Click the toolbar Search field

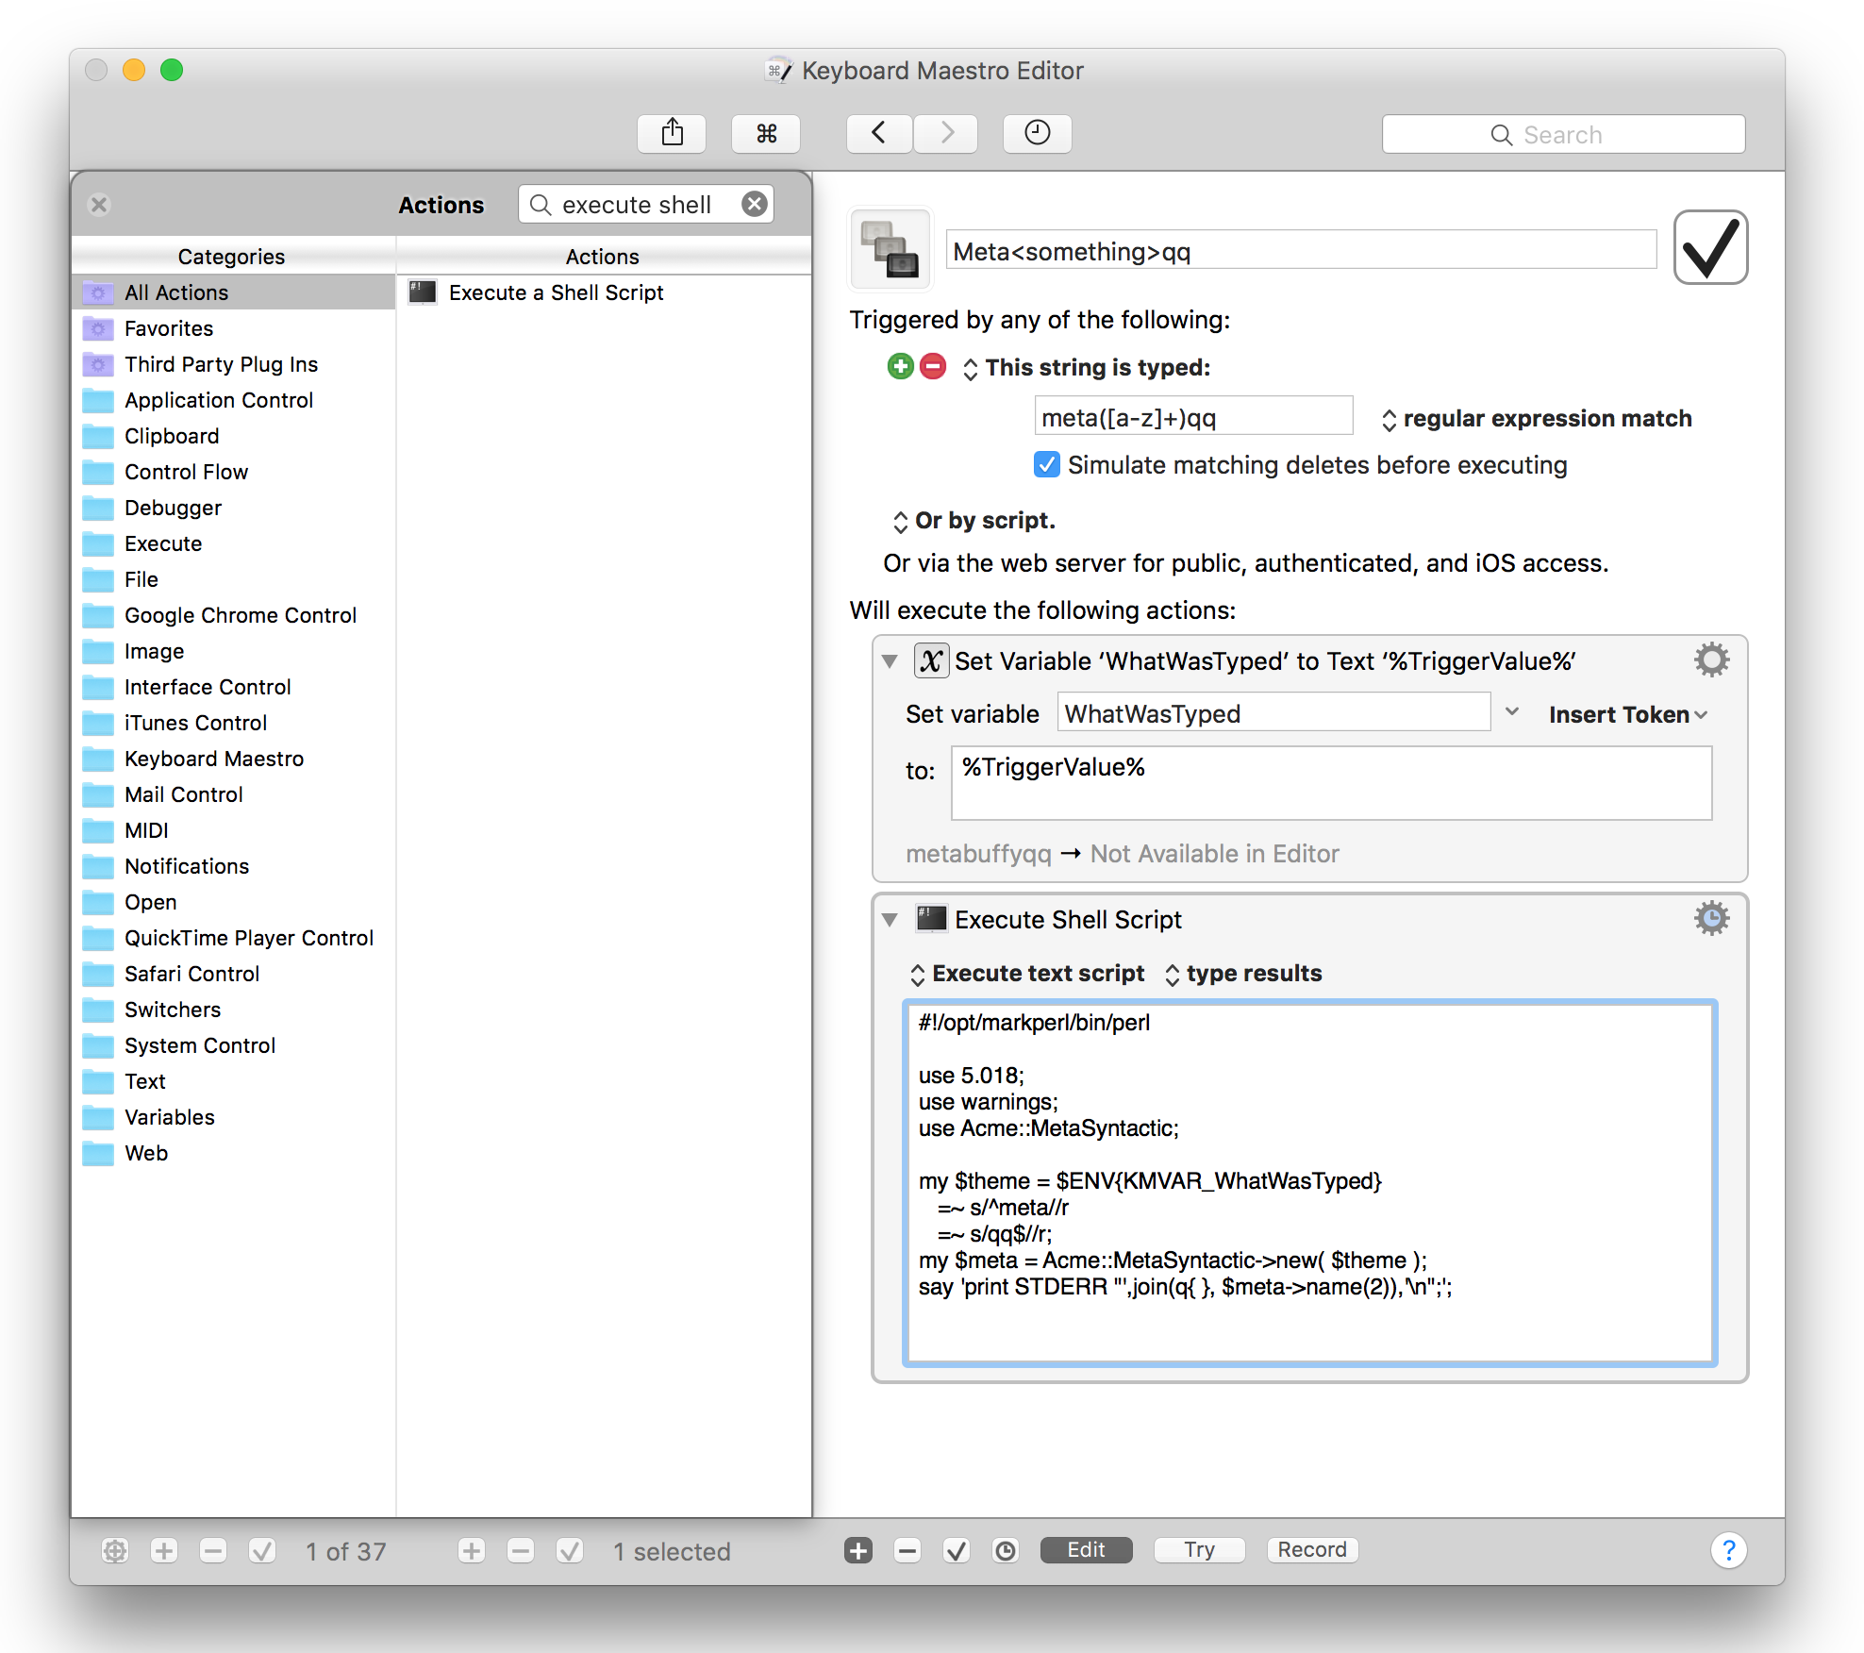1563,134
